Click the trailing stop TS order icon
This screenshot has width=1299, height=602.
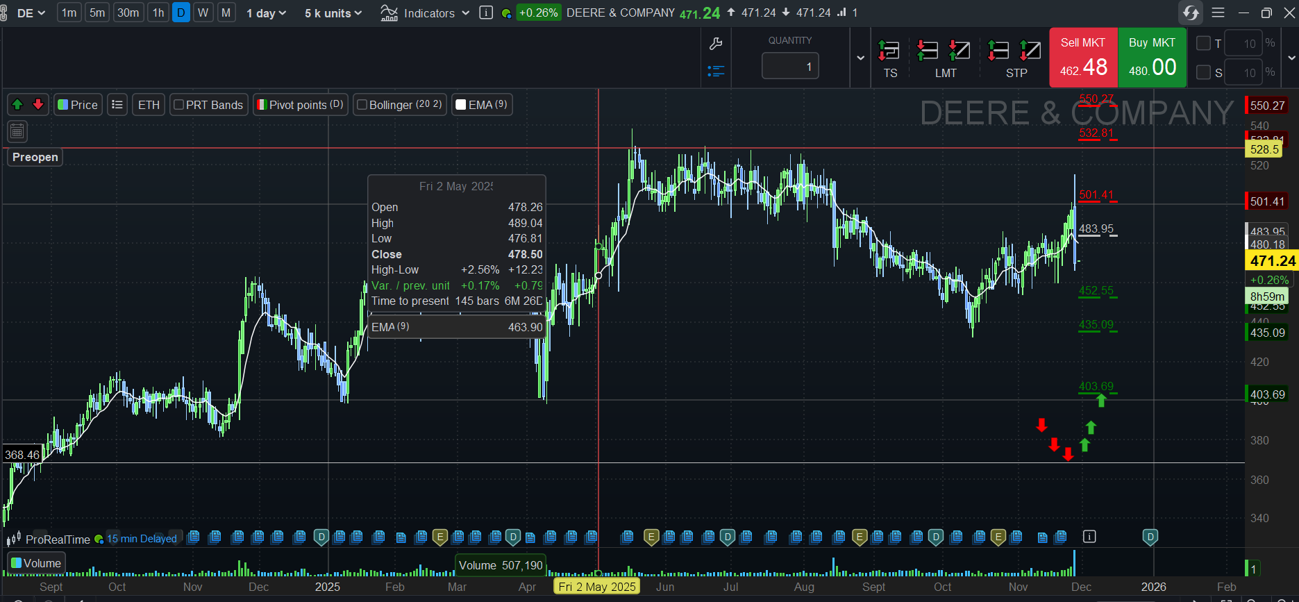(889, 51)
